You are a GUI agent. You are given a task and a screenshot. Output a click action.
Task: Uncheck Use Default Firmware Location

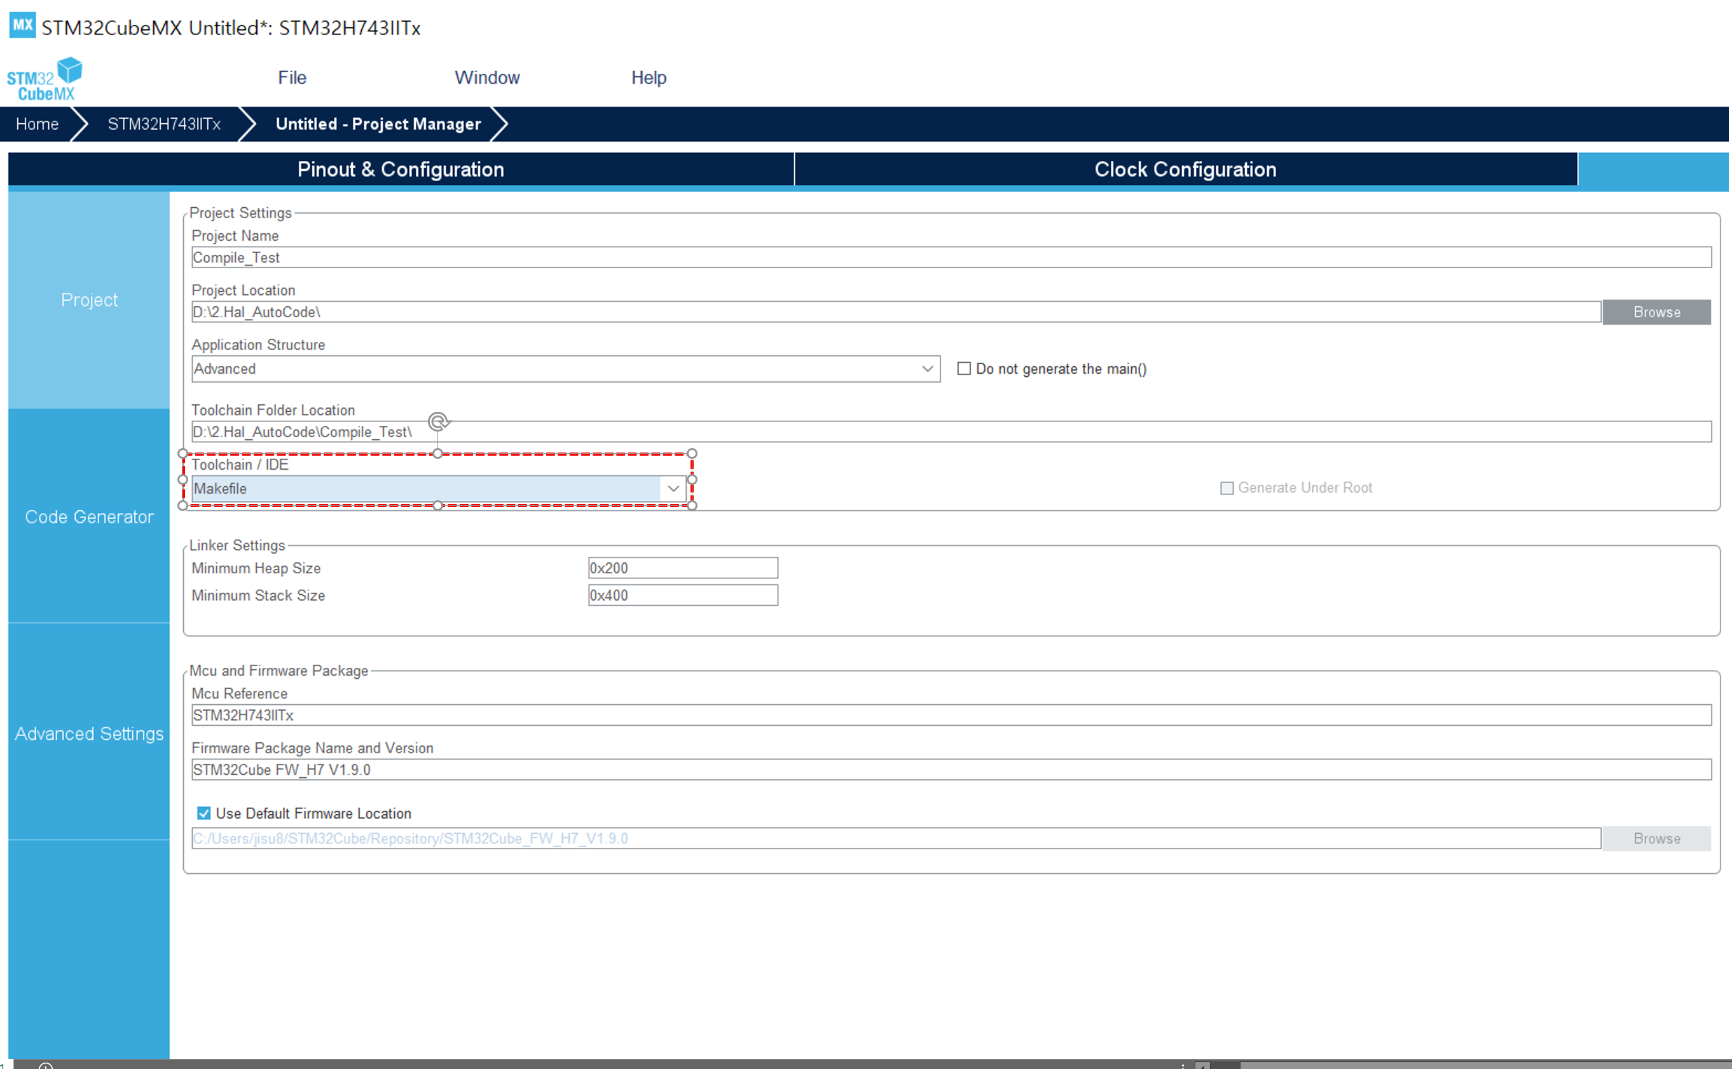(x=203, y=813)
